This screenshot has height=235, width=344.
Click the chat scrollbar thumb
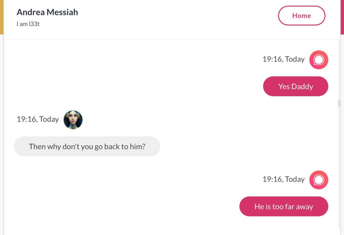339,103
